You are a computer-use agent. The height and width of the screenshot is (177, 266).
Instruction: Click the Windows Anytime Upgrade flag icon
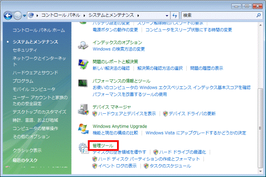83,129
